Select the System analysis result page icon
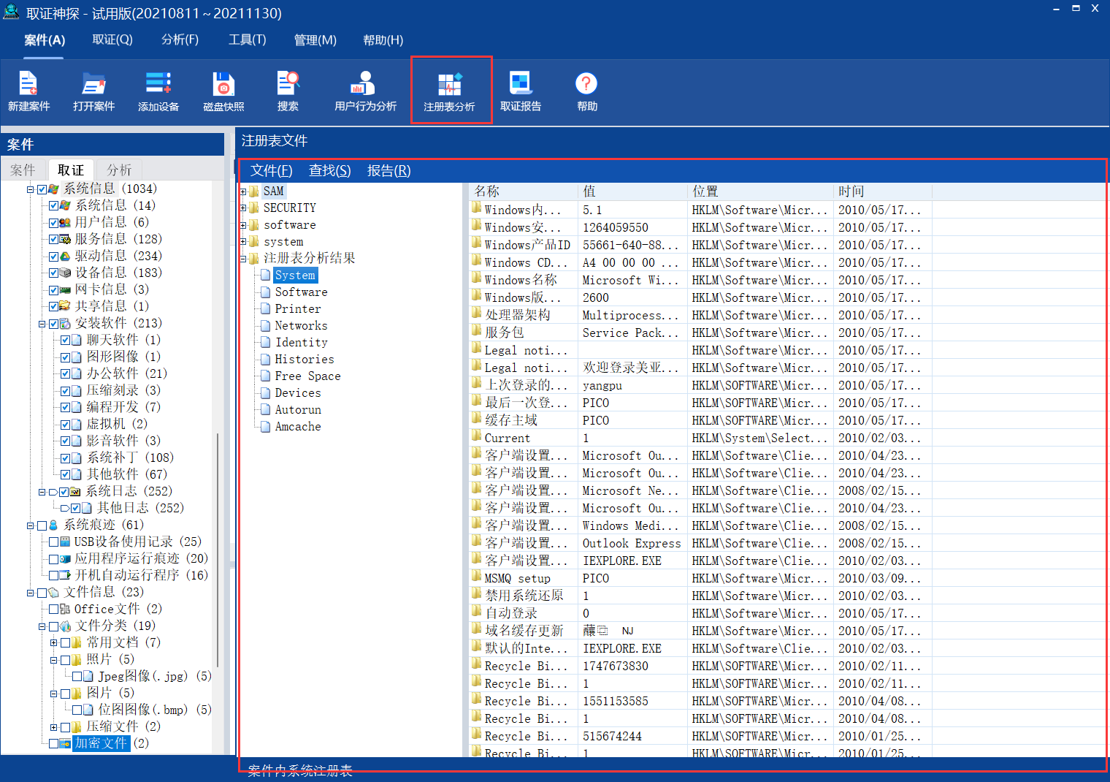The height and width of the screenshot is (782, 1110). [x=266, y=276]
